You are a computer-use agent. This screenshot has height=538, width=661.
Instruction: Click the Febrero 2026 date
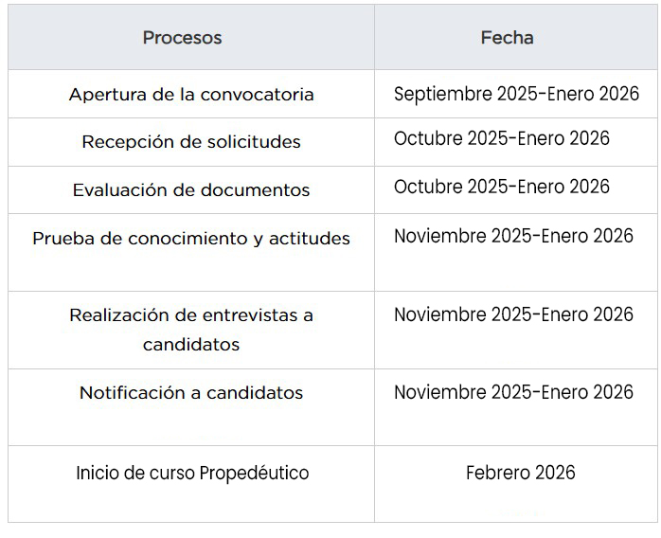tap(521, 473)
